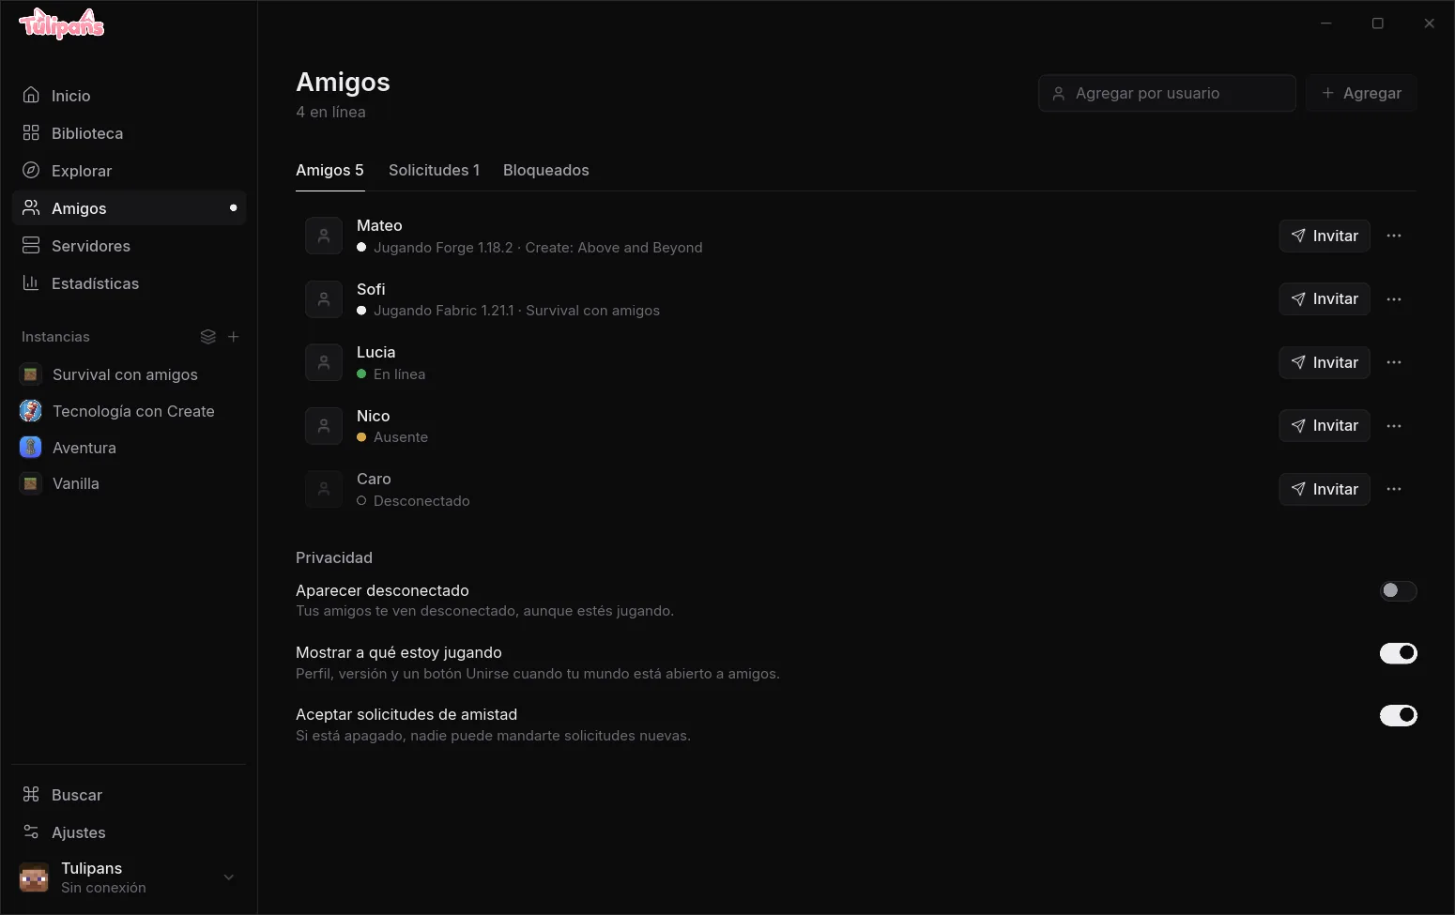Close the window
The image size is (1455, 915).
point(1429,23)
